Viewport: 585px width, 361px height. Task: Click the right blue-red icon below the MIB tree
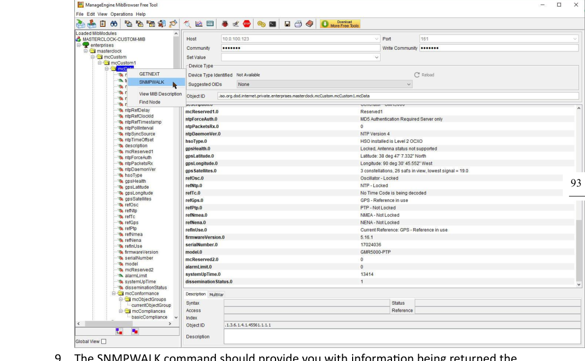(134, 331)
